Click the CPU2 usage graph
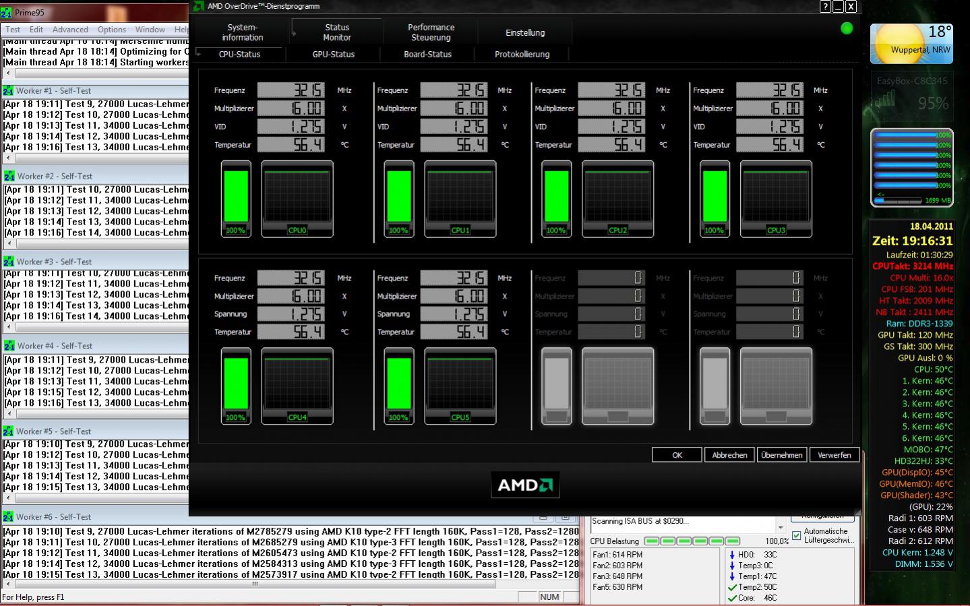 pyautogui.click(x=618, y=199)
